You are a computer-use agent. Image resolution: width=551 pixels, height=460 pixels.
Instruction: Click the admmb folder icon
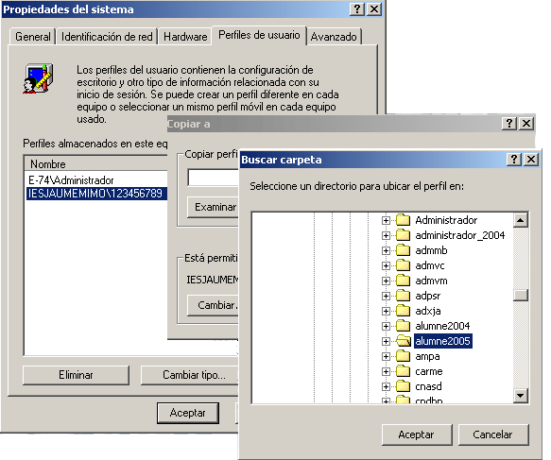tap(403, 250)
